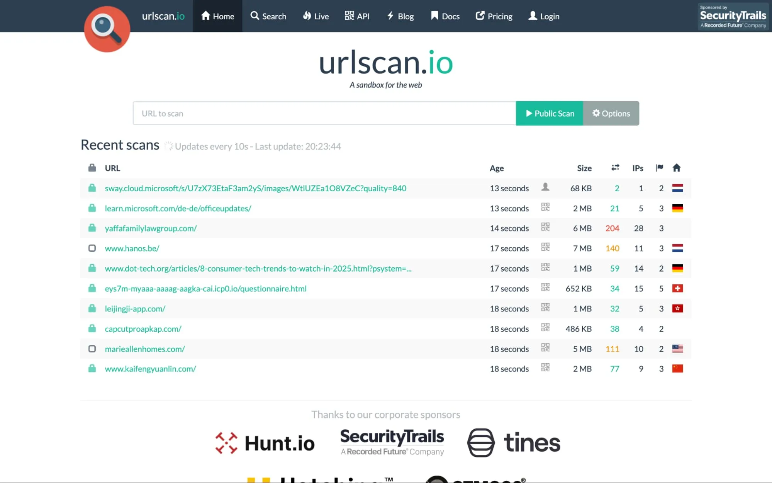The width and height of the screenshot is (772, 483).
Task: Click inside the URL to scan field
Action: 324,113
